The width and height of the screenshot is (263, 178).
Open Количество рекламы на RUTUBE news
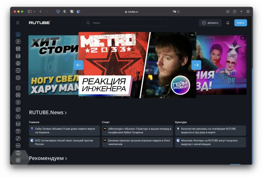211,131
